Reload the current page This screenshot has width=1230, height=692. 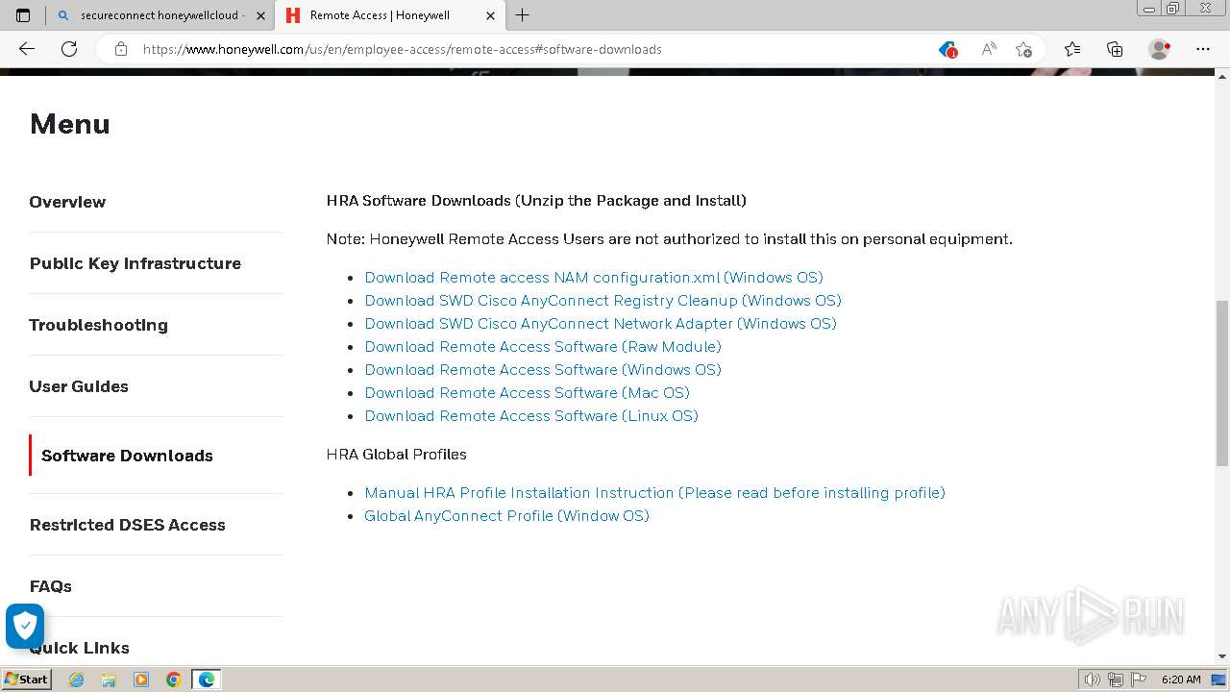tap(69, 49)
